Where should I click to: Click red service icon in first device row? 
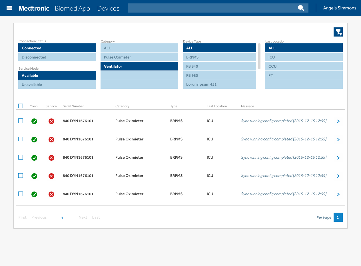(x=51, y=121)
